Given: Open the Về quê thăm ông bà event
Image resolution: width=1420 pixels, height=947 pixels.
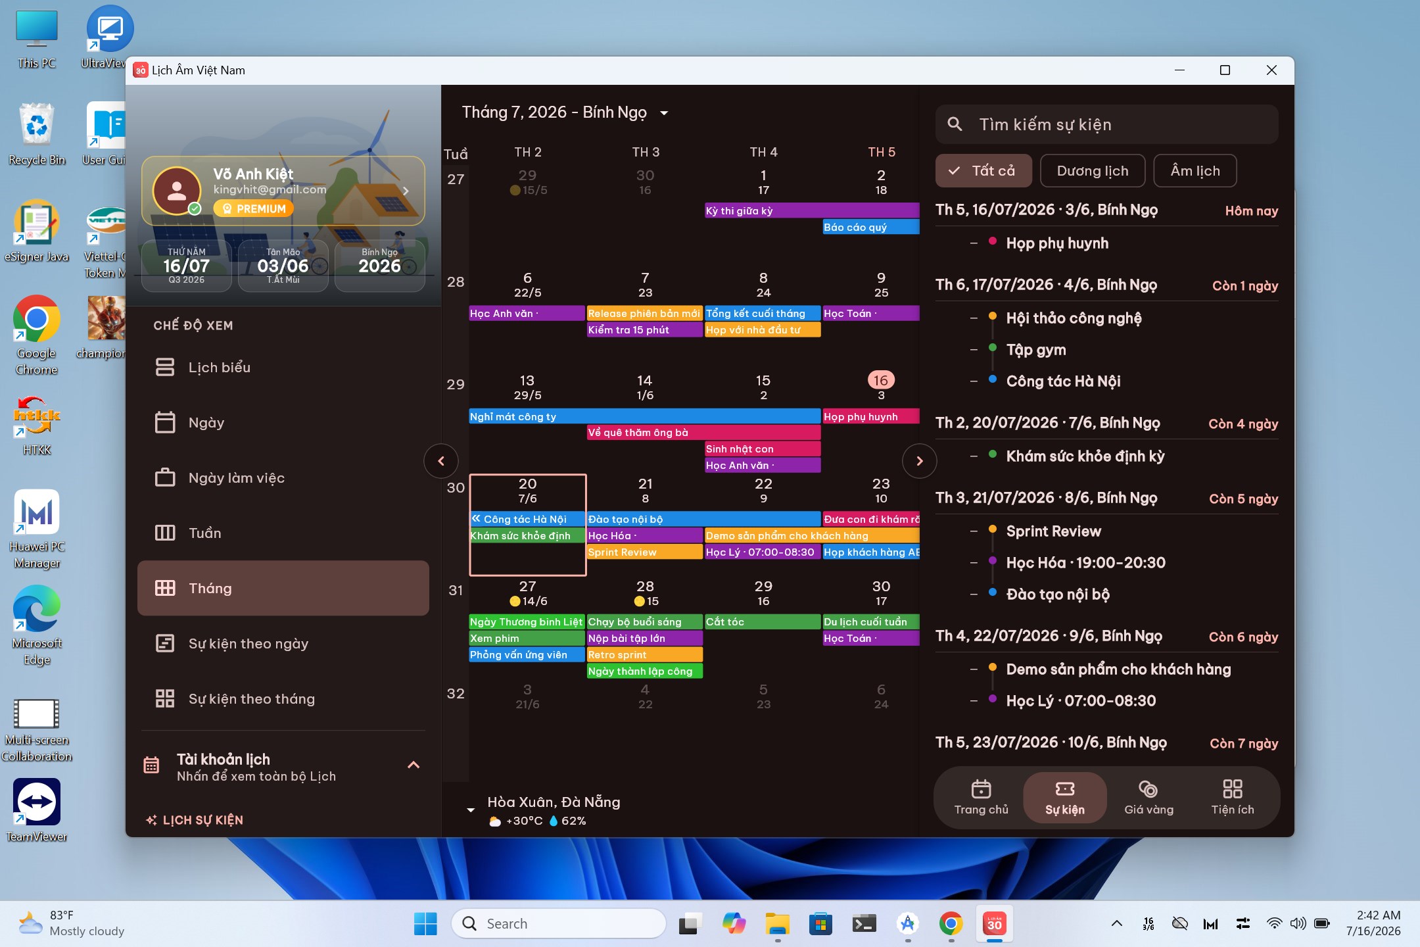Looking at the screenshot, I should 703,432.
